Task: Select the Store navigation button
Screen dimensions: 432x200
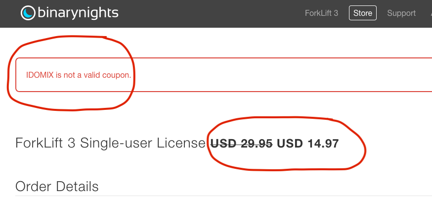Action: click(x=363, y=13)
